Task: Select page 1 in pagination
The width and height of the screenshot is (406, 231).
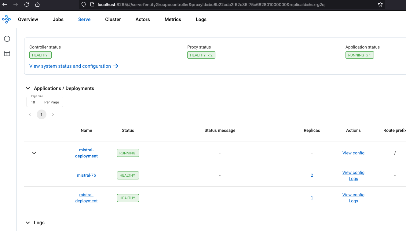Action: point(42,115)
